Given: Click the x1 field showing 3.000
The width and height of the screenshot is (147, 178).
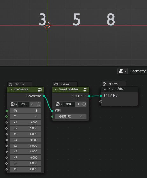Looking at the screenshot, I should (x=25, y=122).
